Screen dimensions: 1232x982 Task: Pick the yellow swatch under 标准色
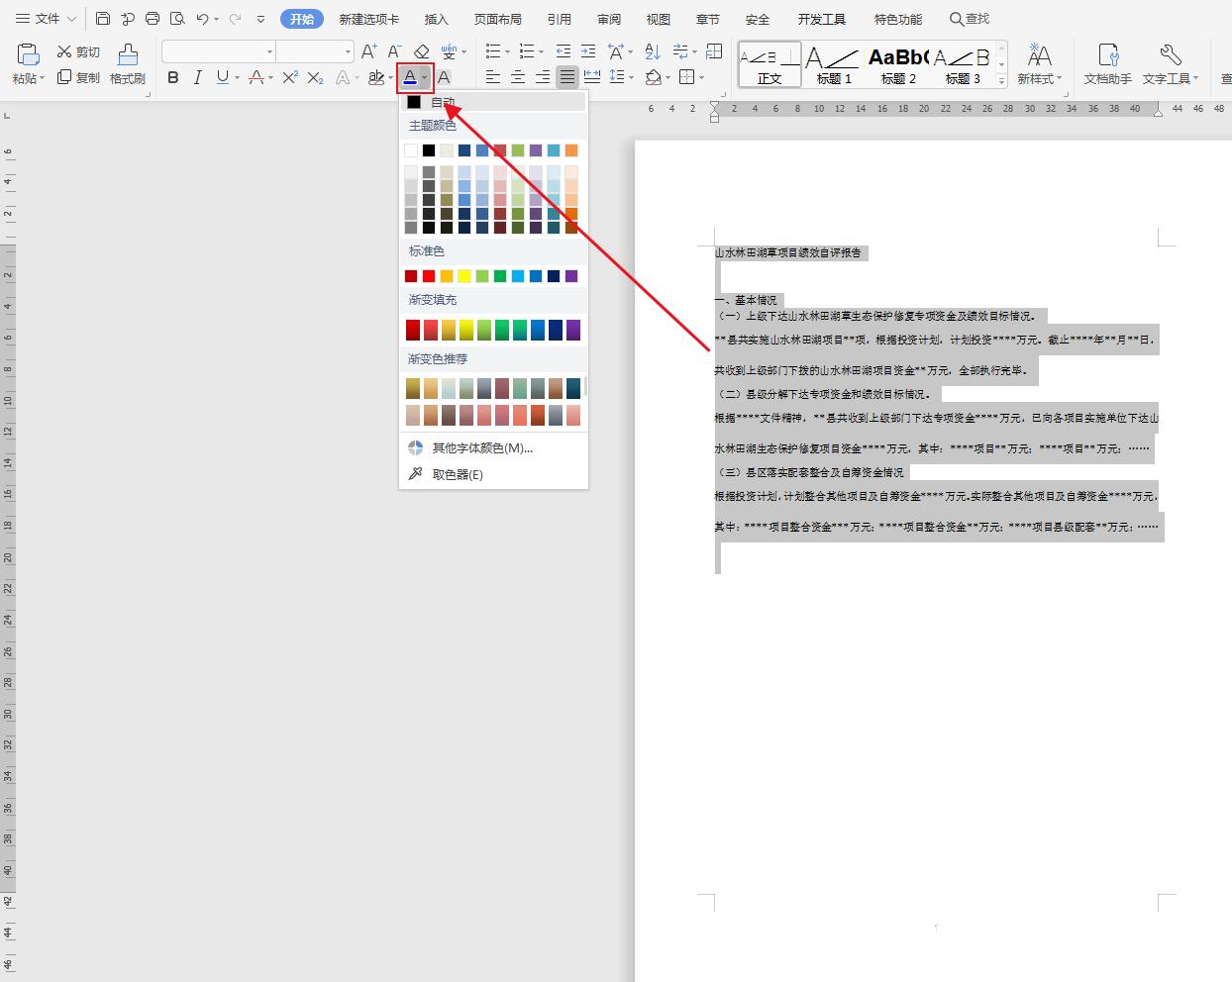(464, 276)
